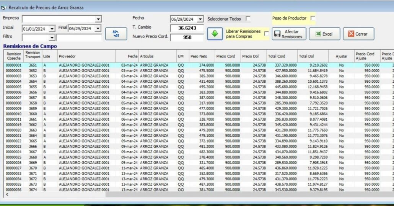Image resolution: width=394 pixels, height=206 pixels.
Task: Click the window icon in title bar
Action: click(x=4, y=7)
